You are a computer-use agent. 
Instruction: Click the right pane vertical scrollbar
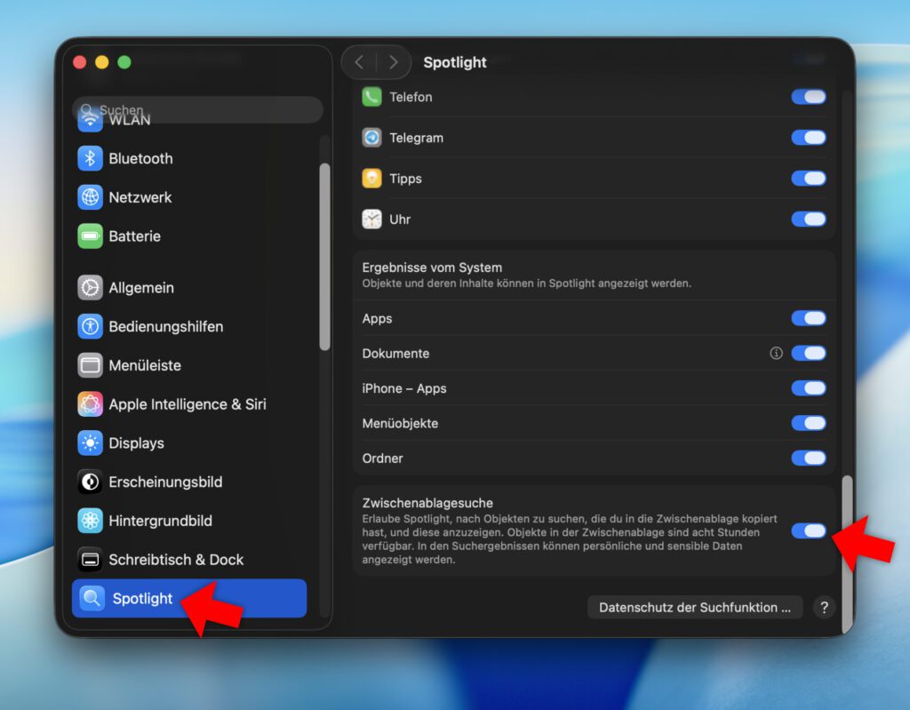(846, 551)
